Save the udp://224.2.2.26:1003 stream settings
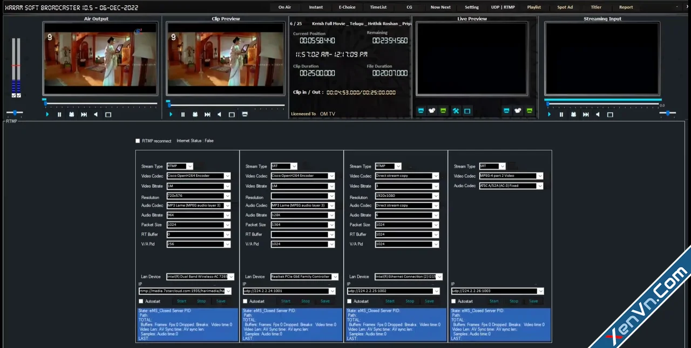Image resolution: width=691 pixels, height=348 pixels. 533,301
